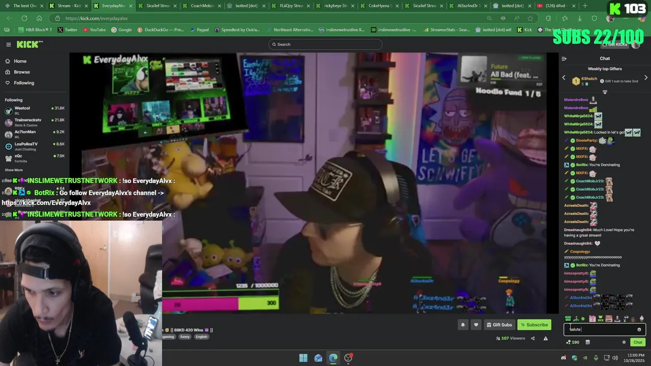Open the Kick hamburger sidebar menu
The height and width of the screenshot is (366, 651).
8,44
